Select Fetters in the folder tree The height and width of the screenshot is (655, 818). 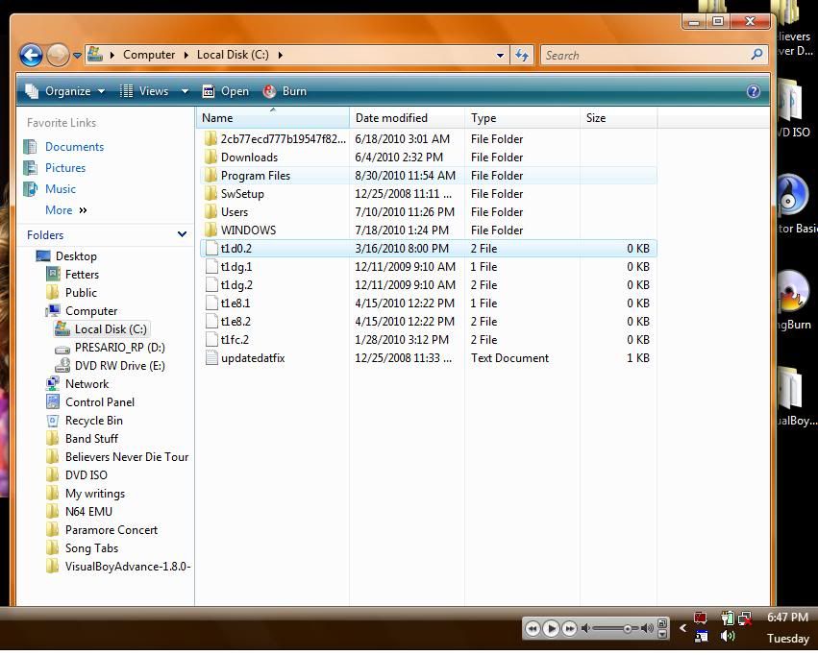(x=82, y=275)
